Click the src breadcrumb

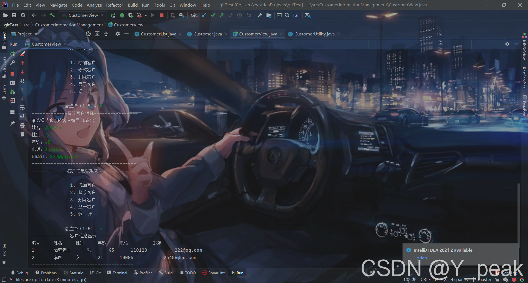pyautogui.click(x=26, y=25)
